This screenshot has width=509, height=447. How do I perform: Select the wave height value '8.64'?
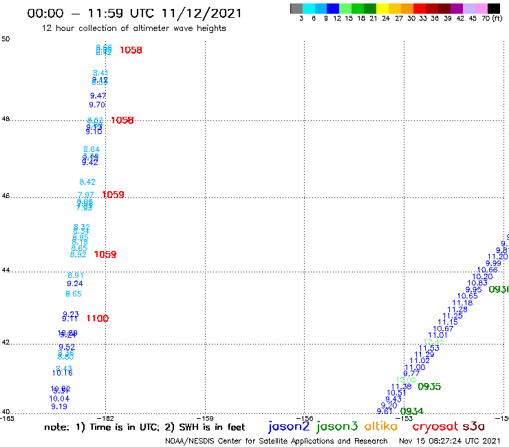coord(91,150)
